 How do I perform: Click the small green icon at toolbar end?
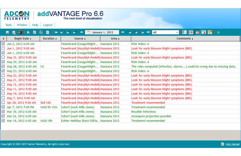(218, 33)
